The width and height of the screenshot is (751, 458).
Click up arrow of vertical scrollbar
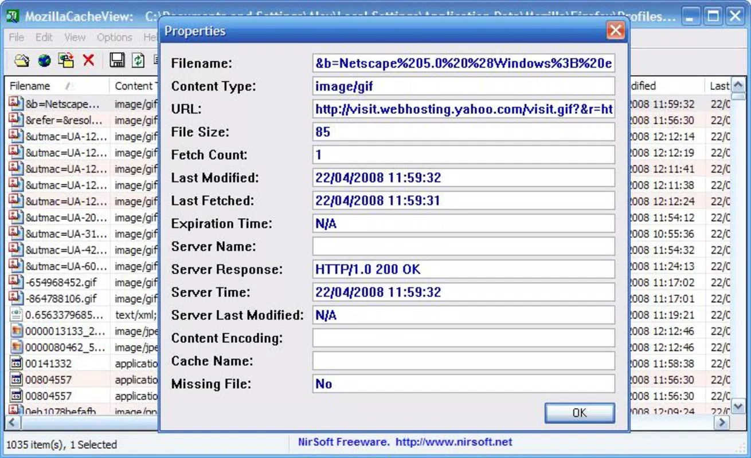(738, 85)
